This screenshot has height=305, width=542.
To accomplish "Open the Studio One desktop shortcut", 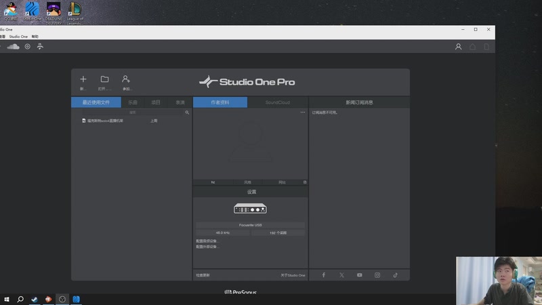I will (32, 12).
